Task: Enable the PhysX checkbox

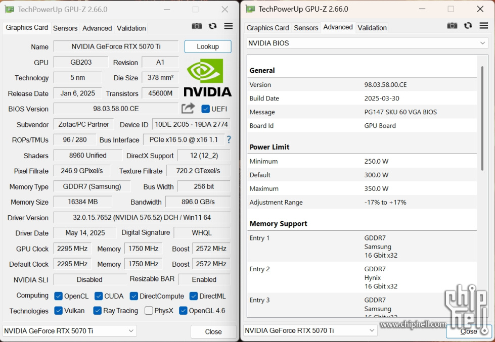Action: click(x=149, y=311)
